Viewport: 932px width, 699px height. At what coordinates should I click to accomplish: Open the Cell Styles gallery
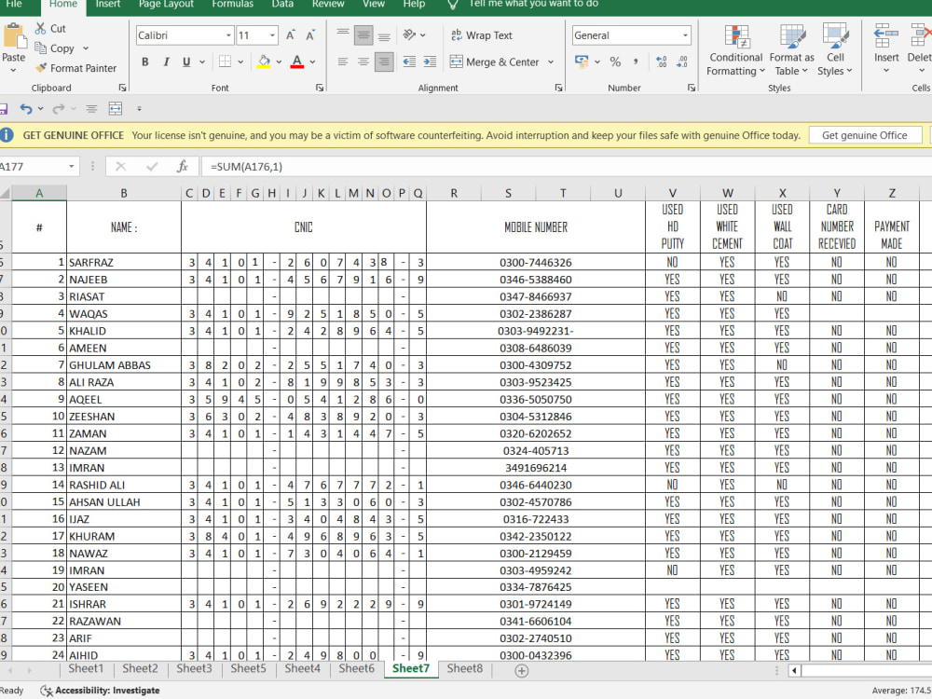pyautogui.click(x=835, y=50)
